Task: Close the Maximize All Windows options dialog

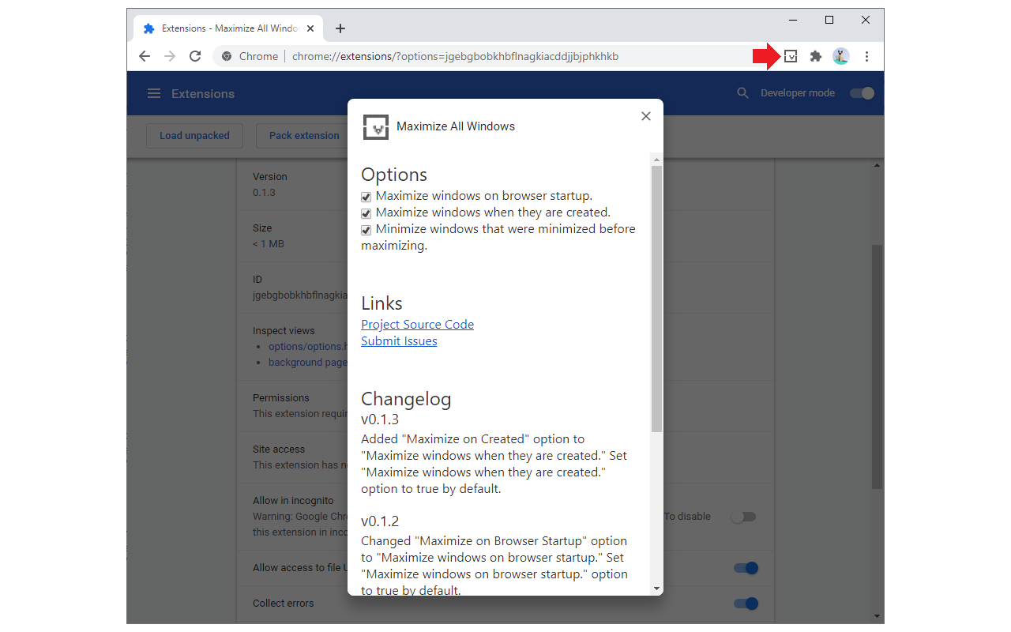Action: pos(646,116)
